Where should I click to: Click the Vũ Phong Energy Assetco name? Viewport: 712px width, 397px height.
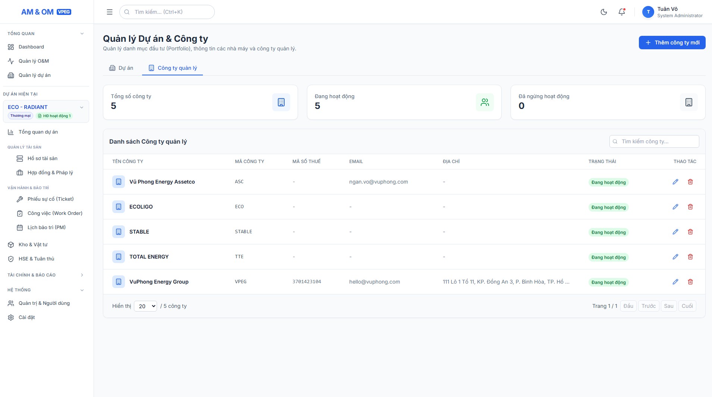coord(162,182)
